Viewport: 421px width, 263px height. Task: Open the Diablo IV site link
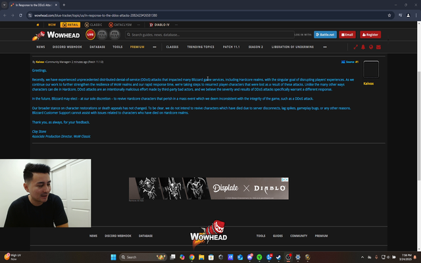point(159,25)
